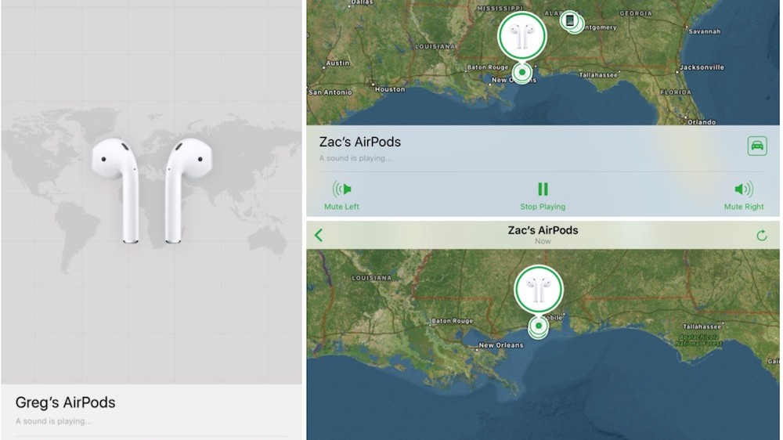The height and width of the screenshot is (440, 783).
Task: Tap the AirPods pin on lower map
Action: tap(539, 289)
